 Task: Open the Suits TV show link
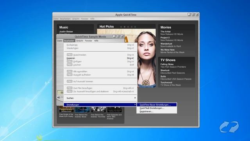pyautogui.click(x=163, y=76)
